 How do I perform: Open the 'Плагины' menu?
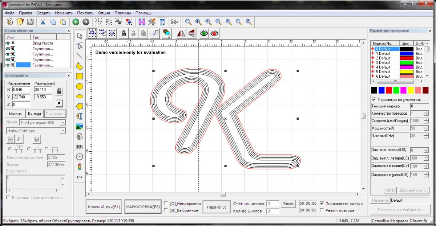(123, 13)
